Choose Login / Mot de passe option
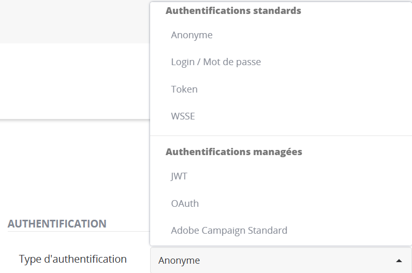The width and height of the screenshot is (412, 273). (216, 62)
